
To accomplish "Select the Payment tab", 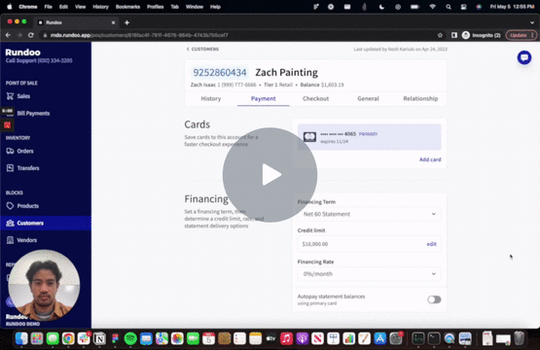I will click(x=263, y=98).
